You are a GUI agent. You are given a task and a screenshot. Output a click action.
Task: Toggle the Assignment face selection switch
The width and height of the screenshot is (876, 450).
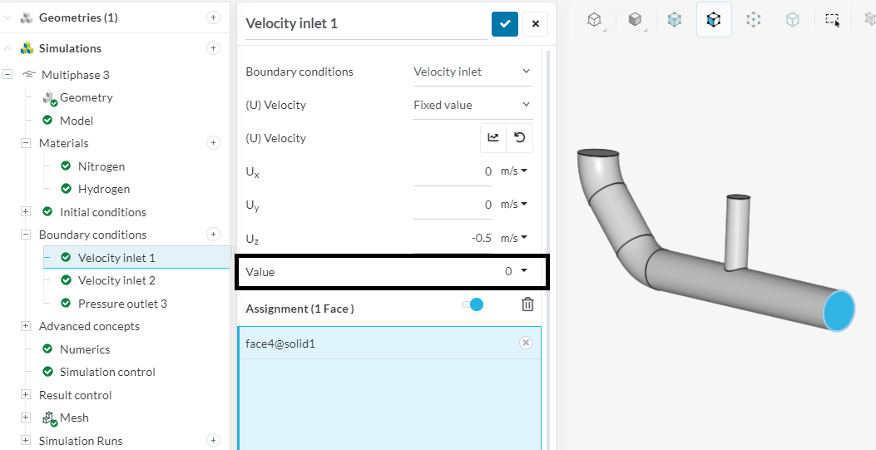473,305
